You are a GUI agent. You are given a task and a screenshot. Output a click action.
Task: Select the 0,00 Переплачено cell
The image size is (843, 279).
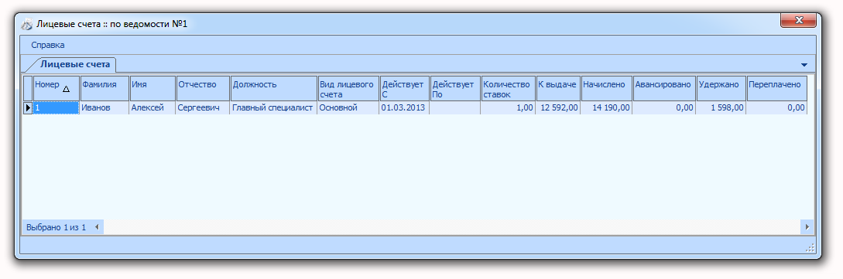777,108
